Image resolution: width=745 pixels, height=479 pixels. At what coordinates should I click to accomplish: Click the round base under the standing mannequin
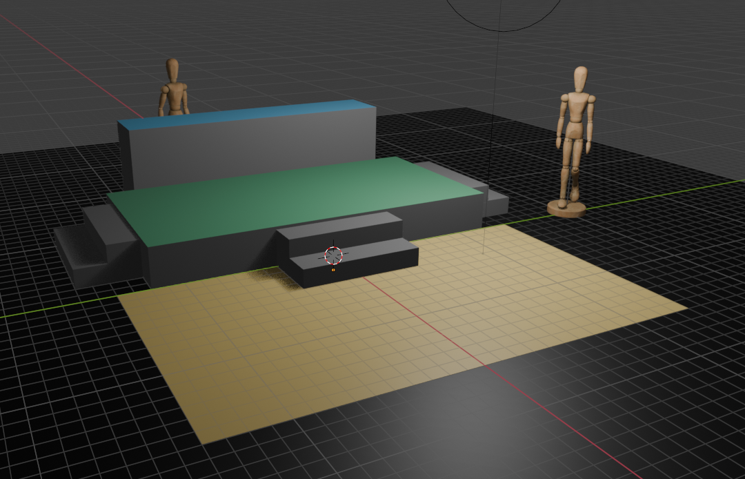click(566, 208)
